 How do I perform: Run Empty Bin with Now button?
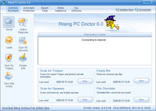coord(142,81)
